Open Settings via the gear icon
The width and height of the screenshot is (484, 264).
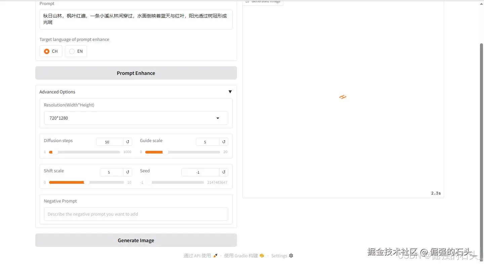click(x=291, y=255)
